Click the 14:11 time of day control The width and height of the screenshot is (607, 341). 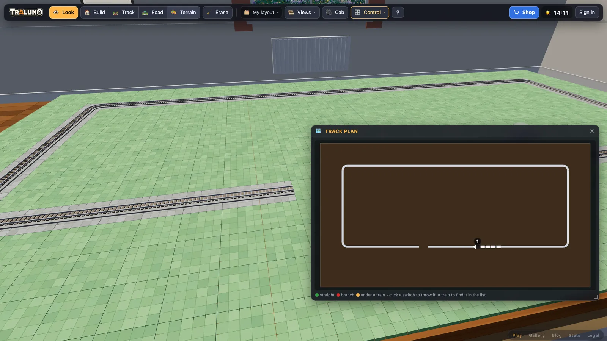557,13
